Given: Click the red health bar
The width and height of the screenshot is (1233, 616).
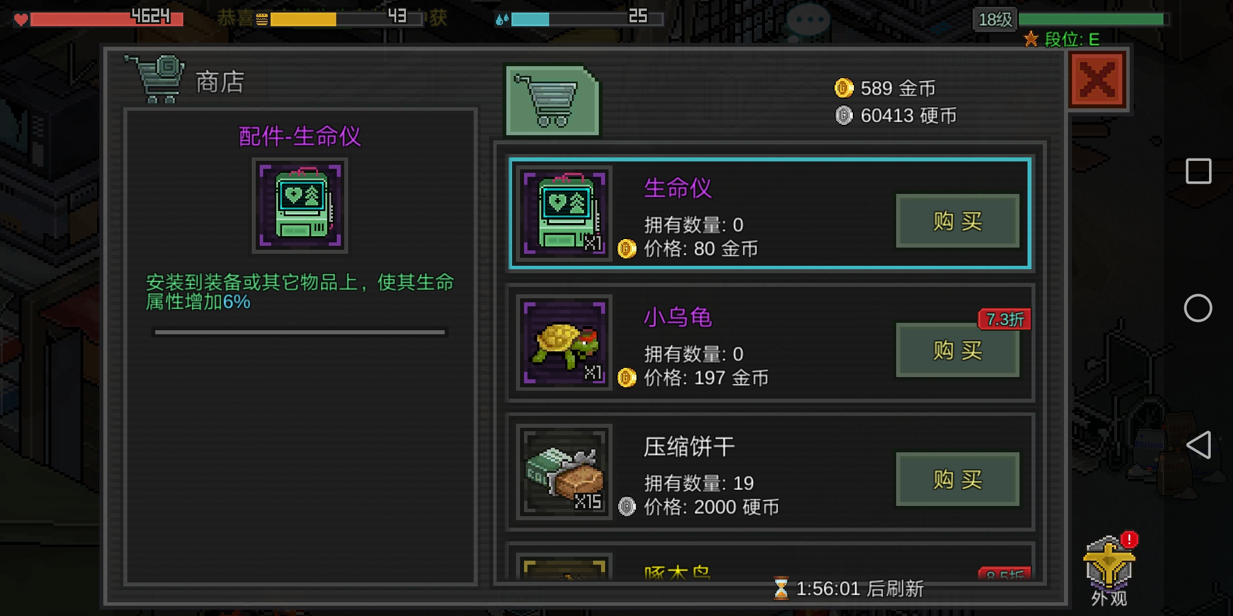Looking at the screenshot, I should tap(107, 19).
